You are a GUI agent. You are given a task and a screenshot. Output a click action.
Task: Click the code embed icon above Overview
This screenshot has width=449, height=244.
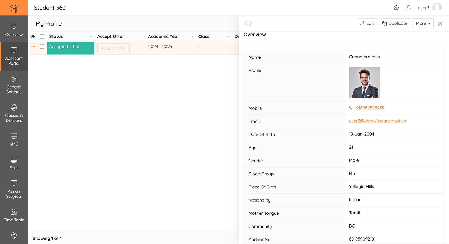248,23
